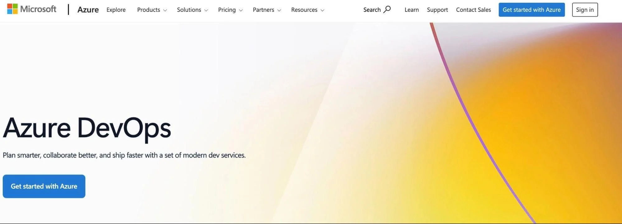This screenshot has height=224, width=622.
Task: Click the Microsoft four-square logo
Action: pos(12,9)
